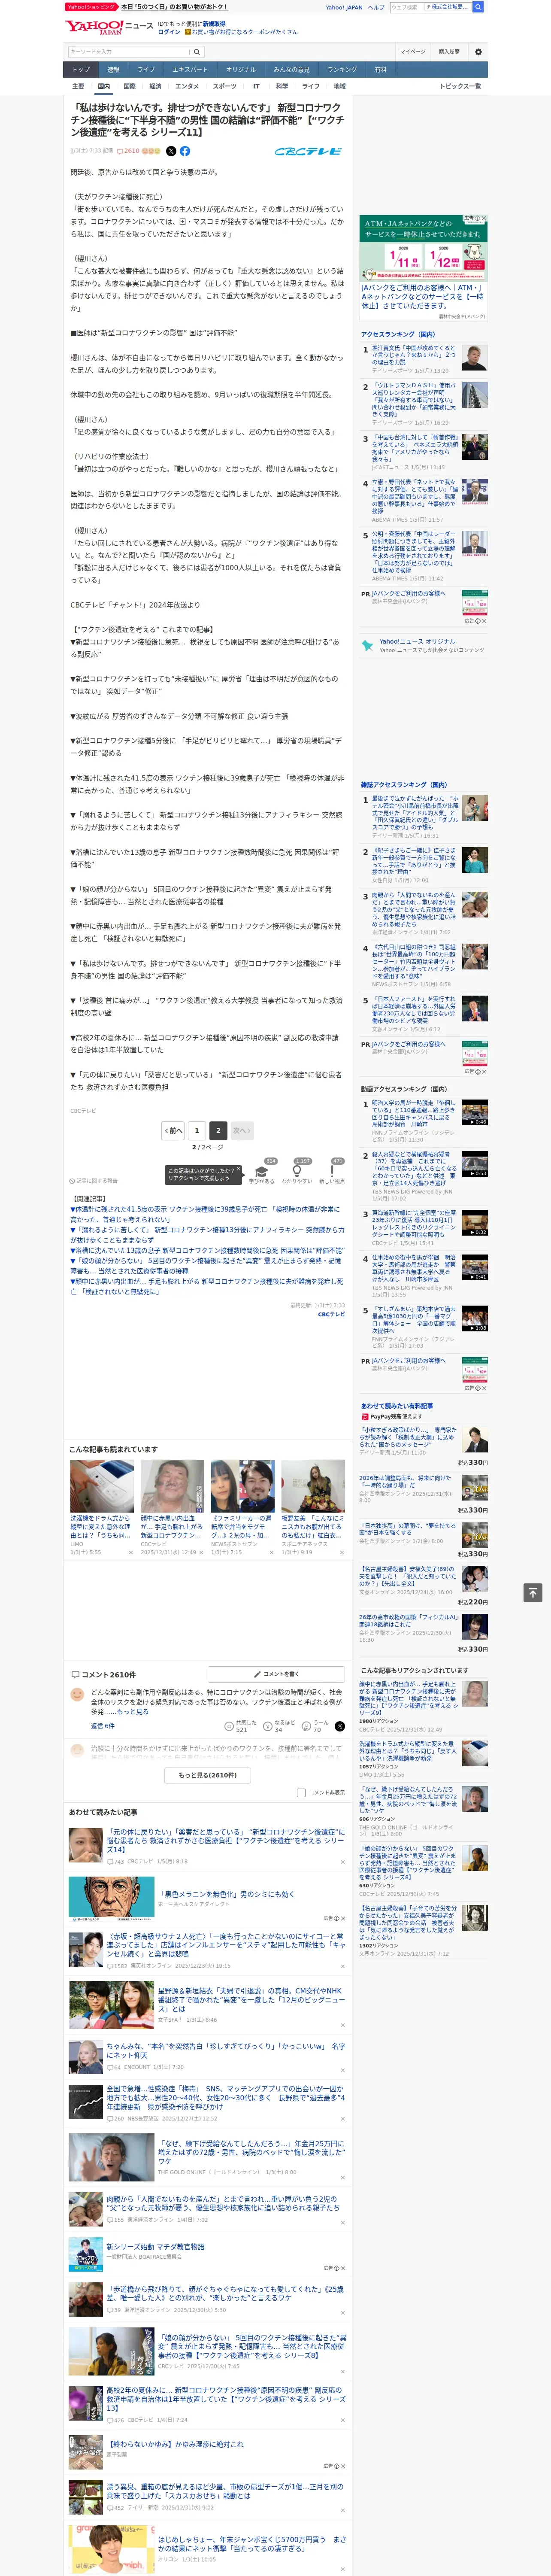Viewport: 551px width, 2576px height.
Task: Select the IT category
Action: tap(256, 86)
